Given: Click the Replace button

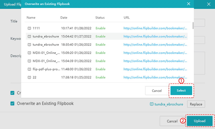Looking at the screenshot, I should (x=196, y=104).
